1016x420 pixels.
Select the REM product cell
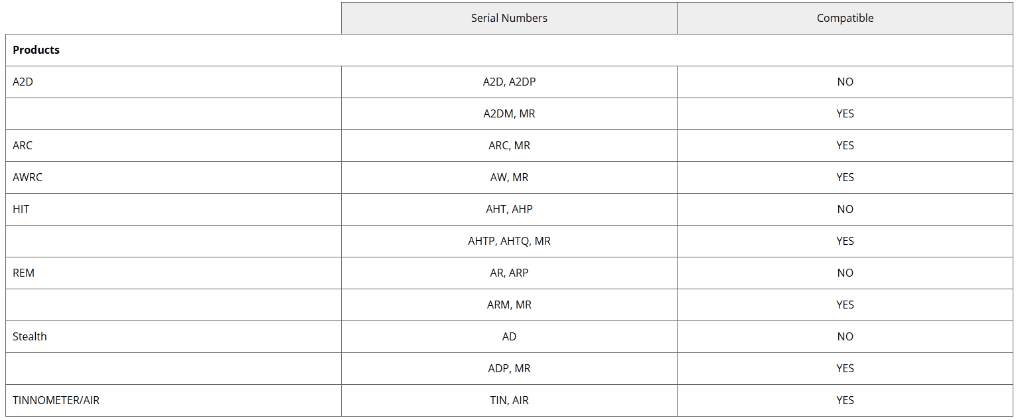coord(24,273)
